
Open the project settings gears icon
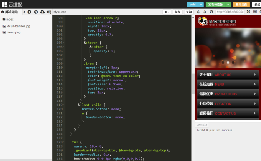(x=49, y=12)
